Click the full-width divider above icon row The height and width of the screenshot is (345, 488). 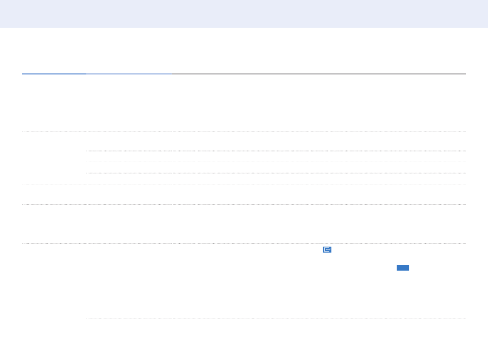tap(244, 243)
